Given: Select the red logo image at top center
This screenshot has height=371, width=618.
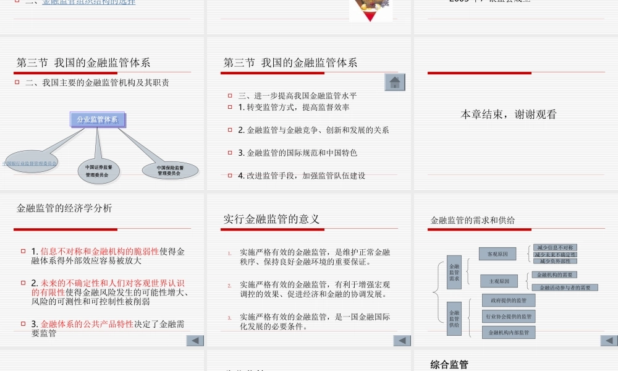Looking at the screenshot, I should pyautogui.click(x=371, y=9).
